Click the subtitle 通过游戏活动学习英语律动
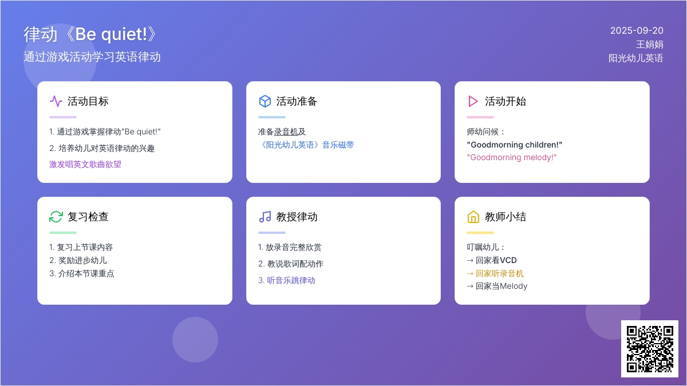 click(x=92, y=57)
